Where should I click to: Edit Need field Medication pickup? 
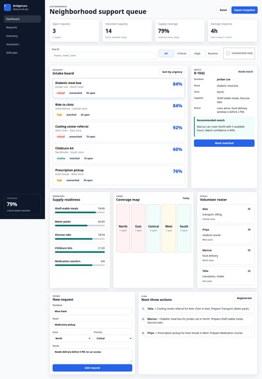tap(92, 325)
